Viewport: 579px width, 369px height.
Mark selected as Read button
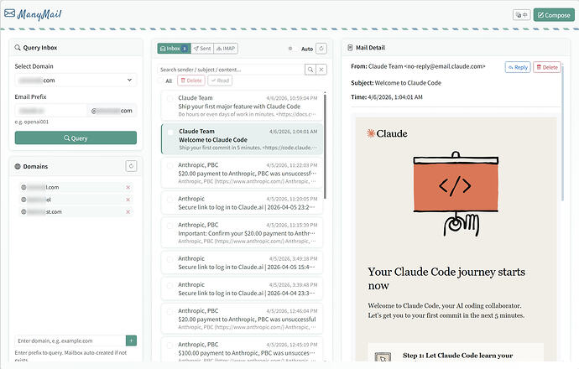click(x=220, y=81)
